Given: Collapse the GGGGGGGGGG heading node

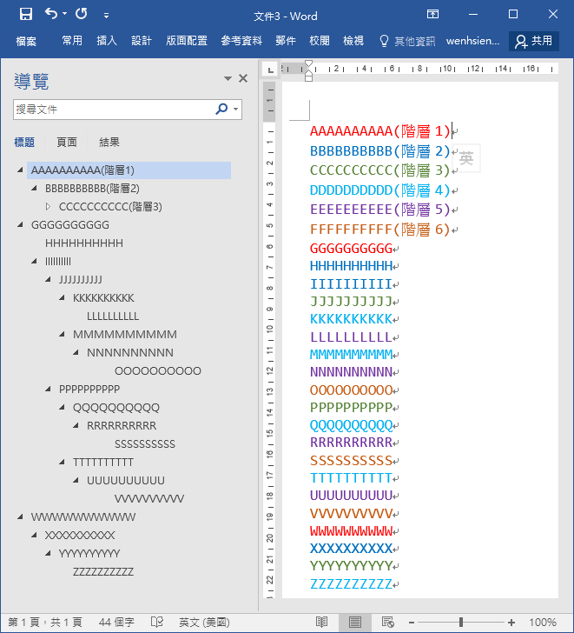Looking at the screenshot, I should pyautogui.click(x=20, y=225).
